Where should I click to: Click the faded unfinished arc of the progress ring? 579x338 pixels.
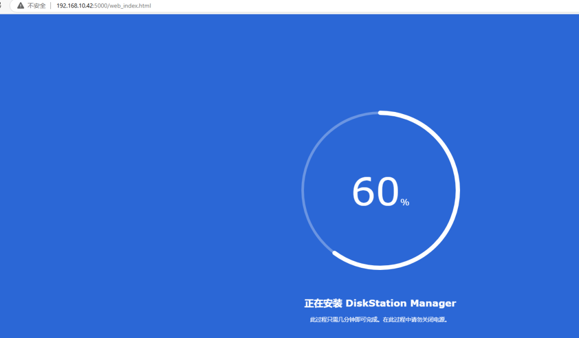click(x=303, y=190)
